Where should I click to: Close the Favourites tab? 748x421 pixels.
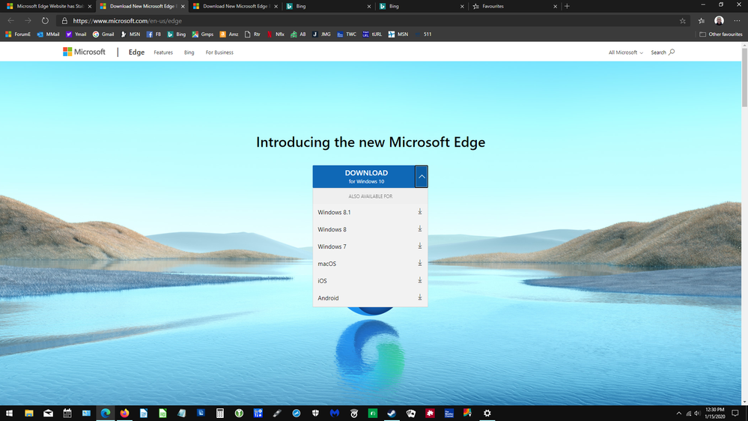tap(556, 7)
